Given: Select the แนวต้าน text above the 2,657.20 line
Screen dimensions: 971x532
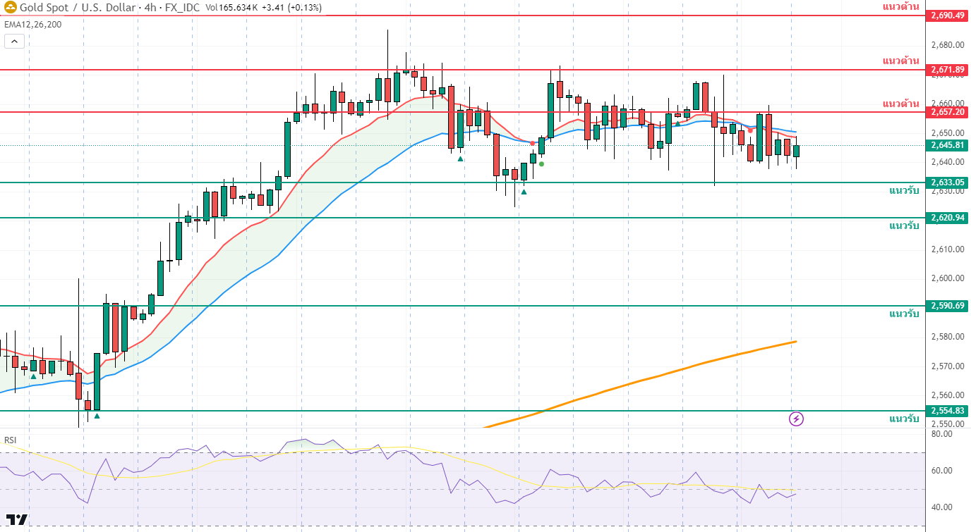Looking at the screenshot, I should click(x=901, y=104).
